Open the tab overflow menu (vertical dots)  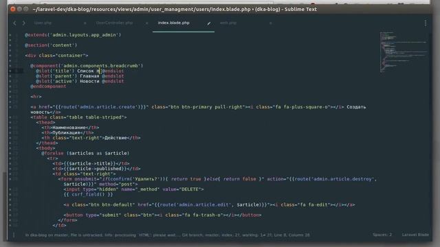(x=426, y=23)
